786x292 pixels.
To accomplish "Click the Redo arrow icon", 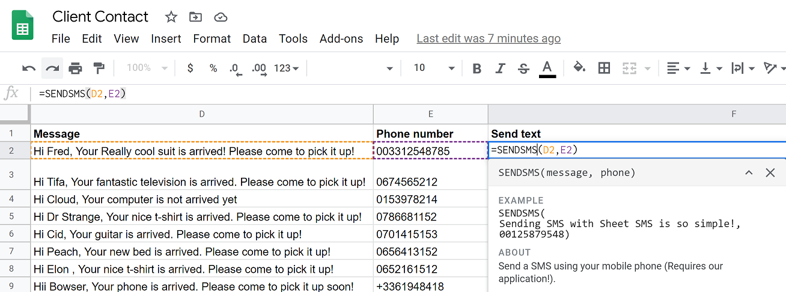I will click(52, 68).
